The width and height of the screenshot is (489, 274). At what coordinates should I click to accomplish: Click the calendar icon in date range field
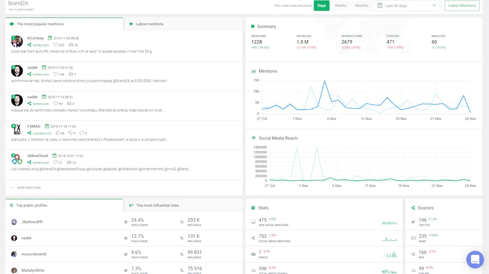(380, 6)
